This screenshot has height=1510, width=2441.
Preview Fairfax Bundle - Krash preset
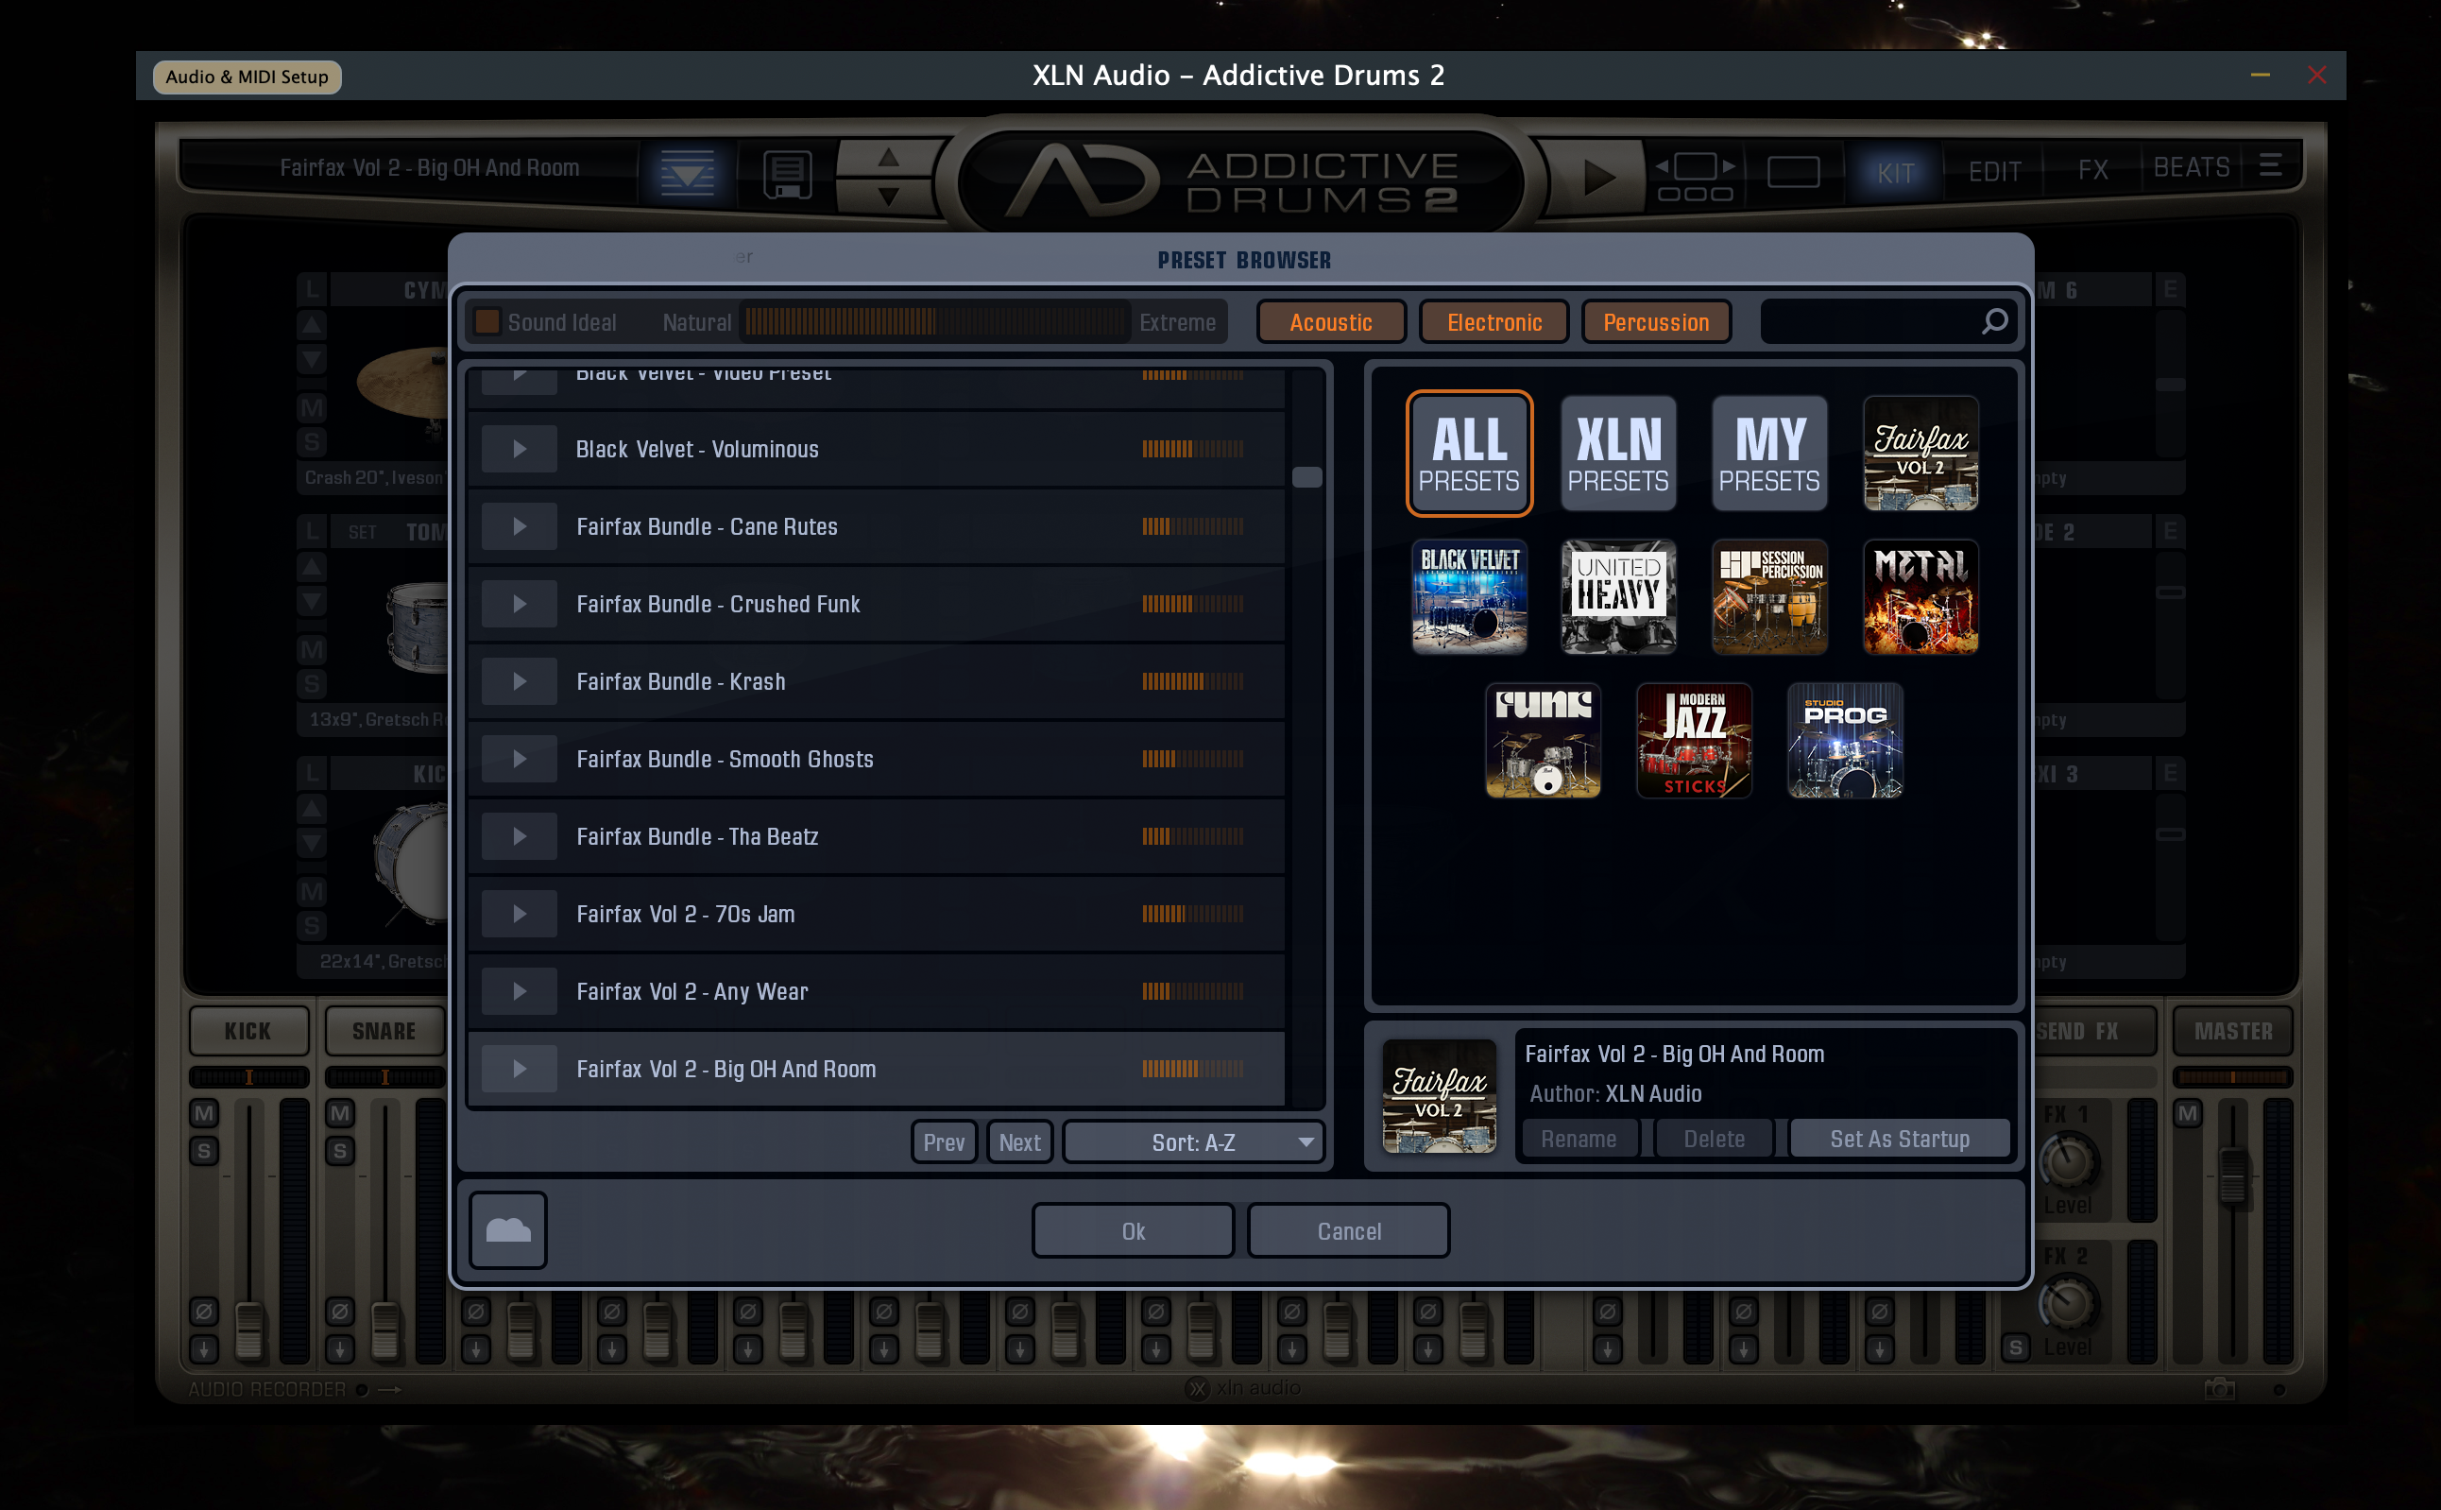(519, 681)
